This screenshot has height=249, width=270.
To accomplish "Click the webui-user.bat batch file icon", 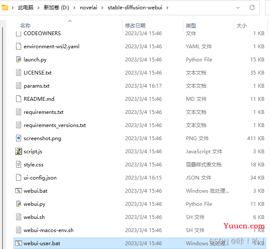I will pos(19,243).
